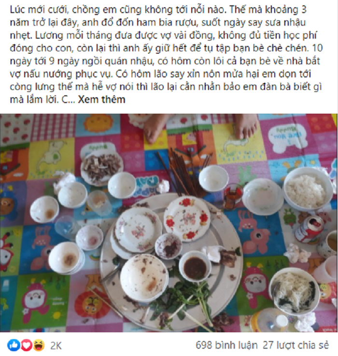Click the red heart Love reaction icon

coord(27,345)
